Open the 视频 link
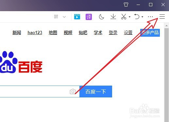The height and width of the screenshot is (122, 169). 68,32
